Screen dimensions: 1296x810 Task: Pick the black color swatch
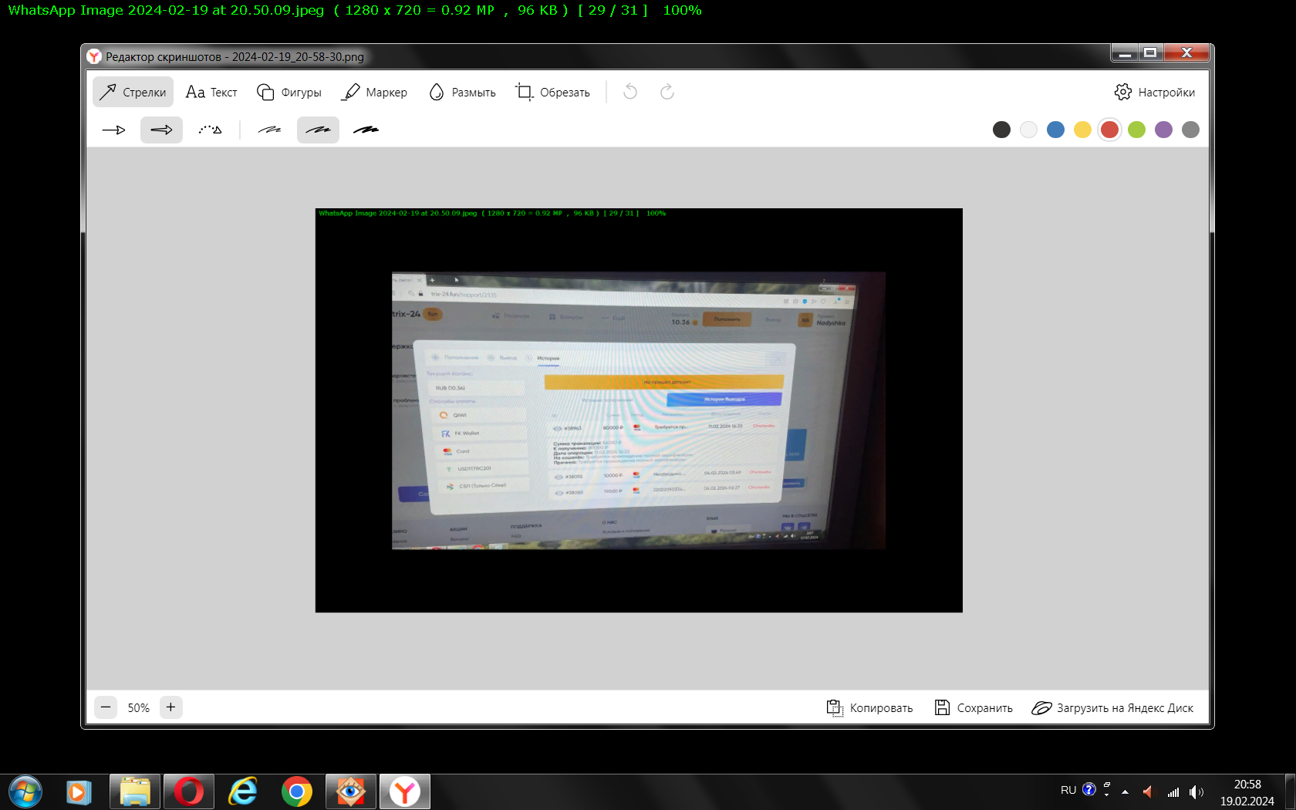(x=1001, y=130)
